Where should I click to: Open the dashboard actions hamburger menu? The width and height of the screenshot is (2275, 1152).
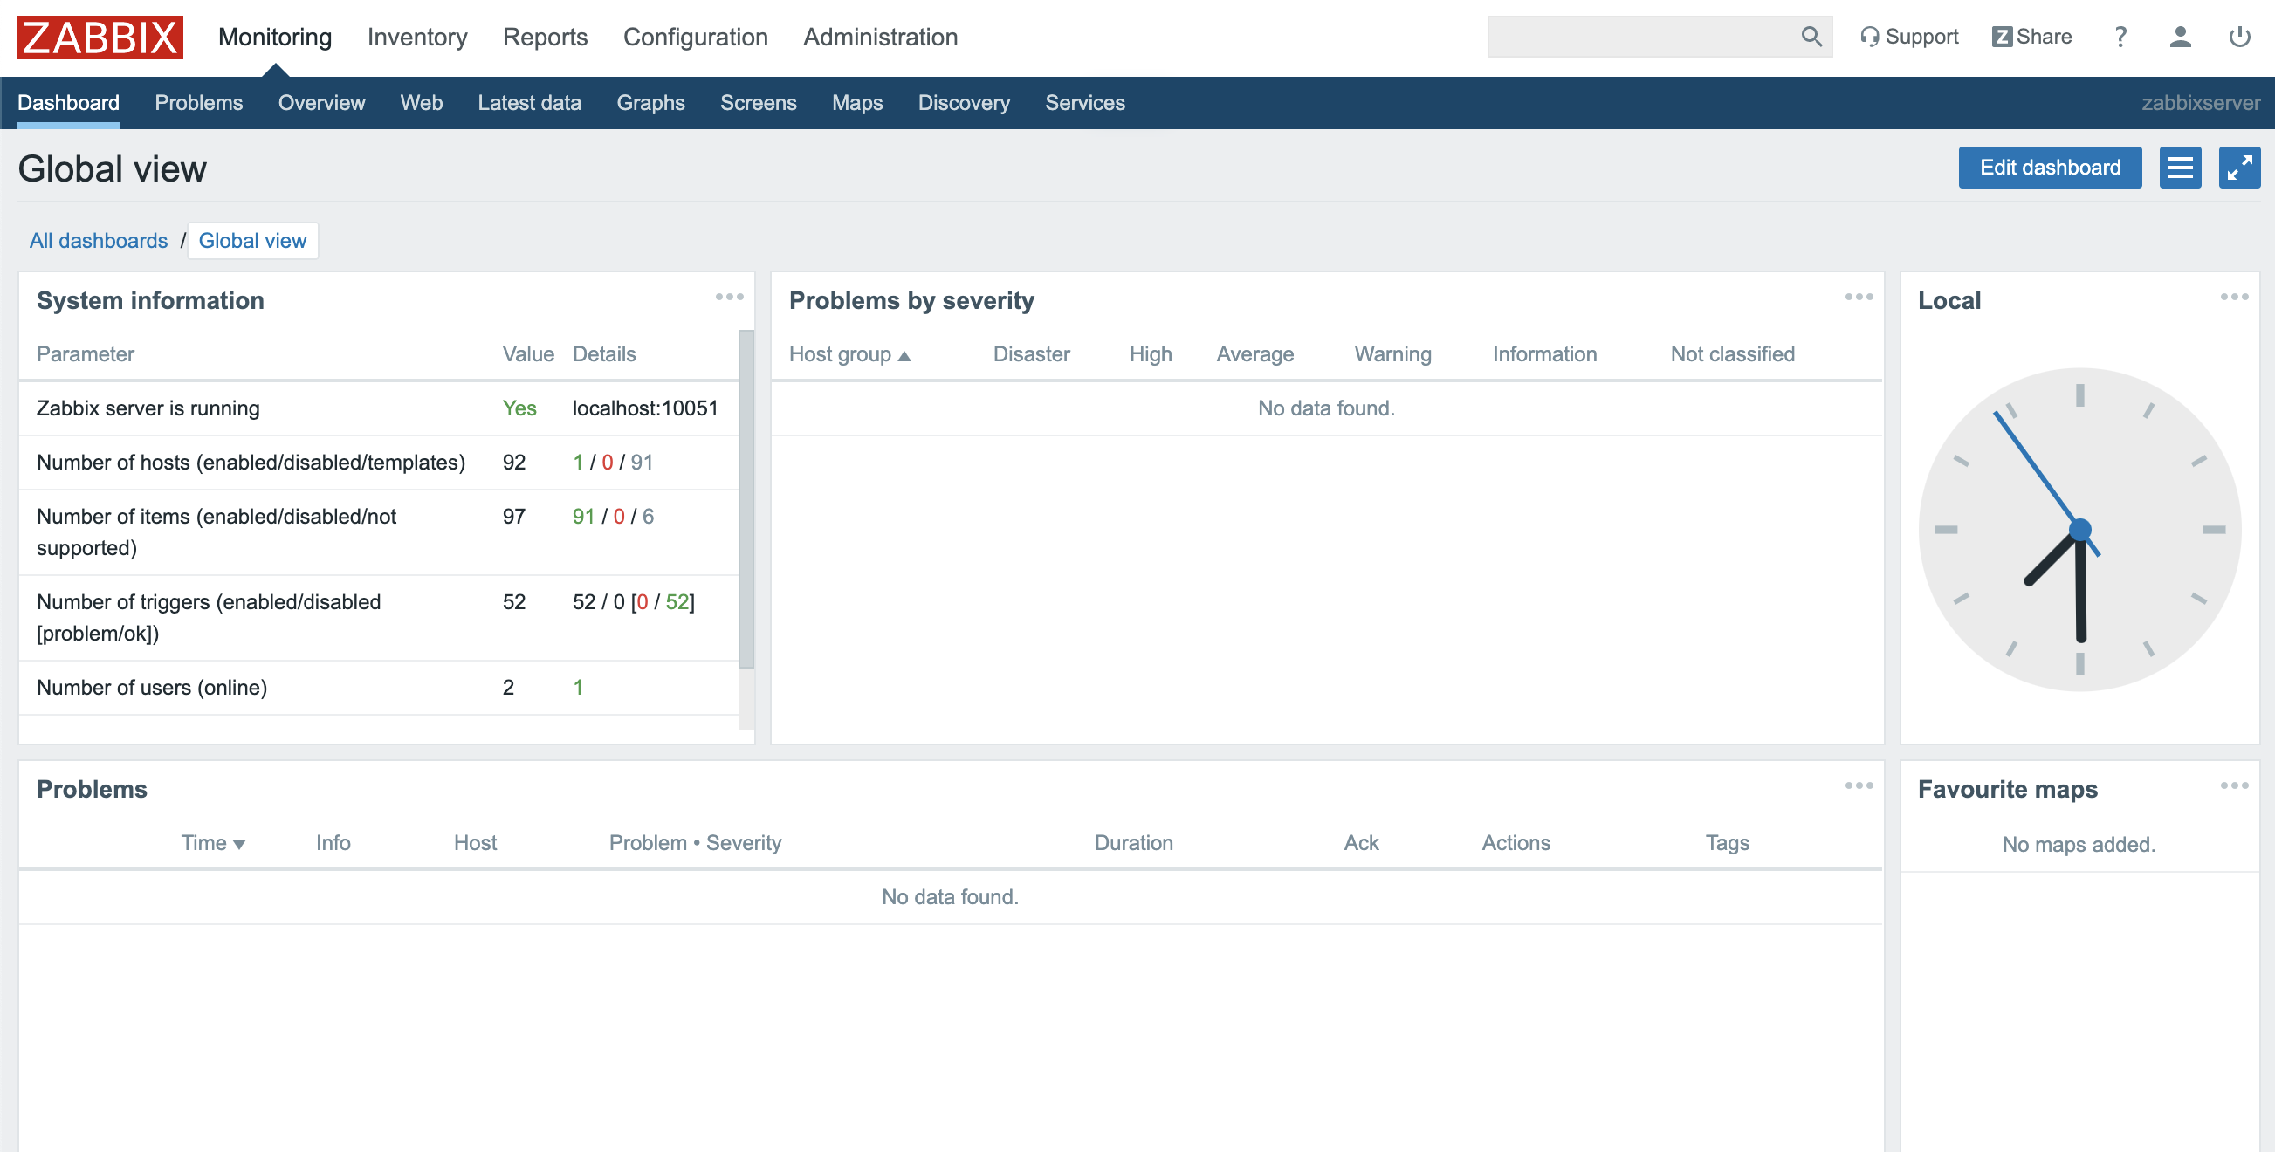tap(2180, 168)
